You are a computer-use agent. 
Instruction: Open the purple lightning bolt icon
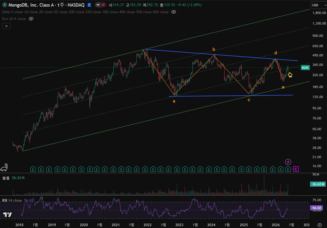click(x=288, y=162)
